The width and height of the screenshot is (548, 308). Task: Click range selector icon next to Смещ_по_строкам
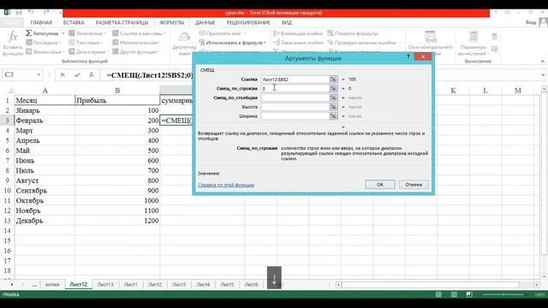(x=333, y=88)
